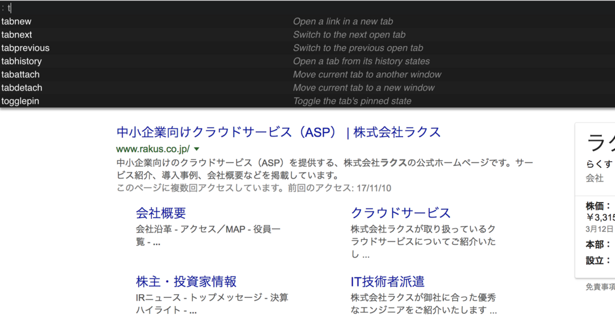Open the クラウドサービス sitelink
Viewport: 615px width, 317px height.
tap(401, 213)
